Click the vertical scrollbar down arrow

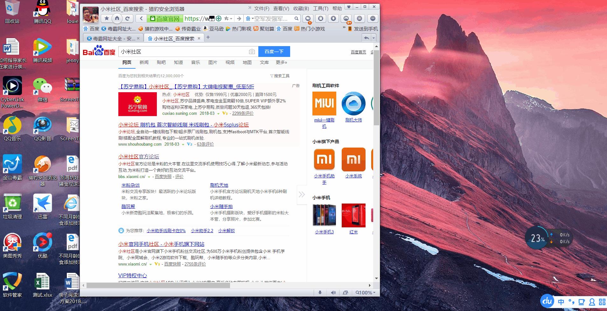pyautogui.click(x=376, y=278)
